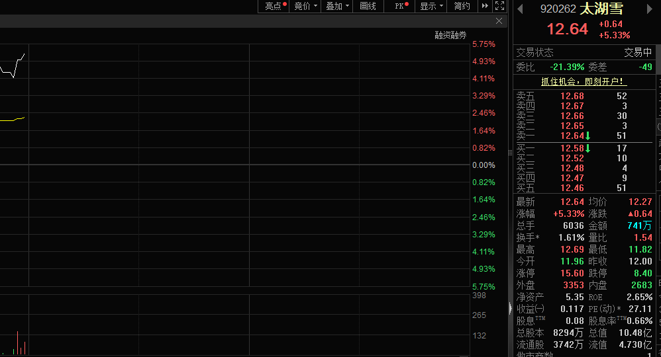Screen dimensions: 661x357
Task: Click the panel splitter handle icon
Action: [x=510, y=153]
